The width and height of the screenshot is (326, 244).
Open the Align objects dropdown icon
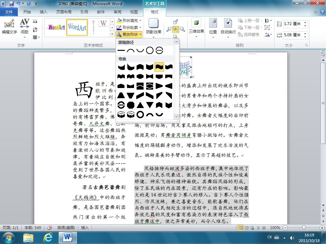pos(268,20)
